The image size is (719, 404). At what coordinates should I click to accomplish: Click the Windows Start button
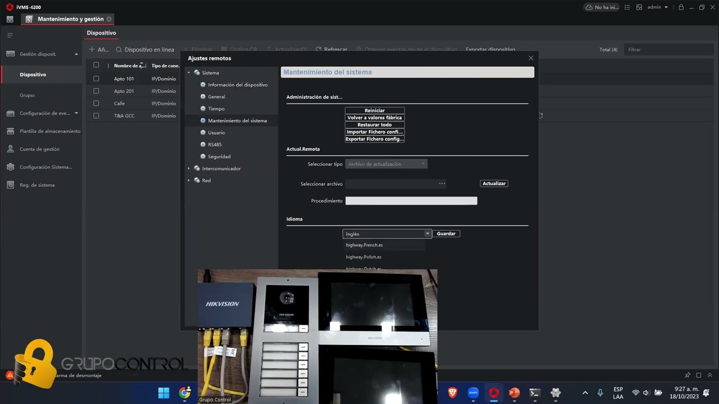point(163,393)
